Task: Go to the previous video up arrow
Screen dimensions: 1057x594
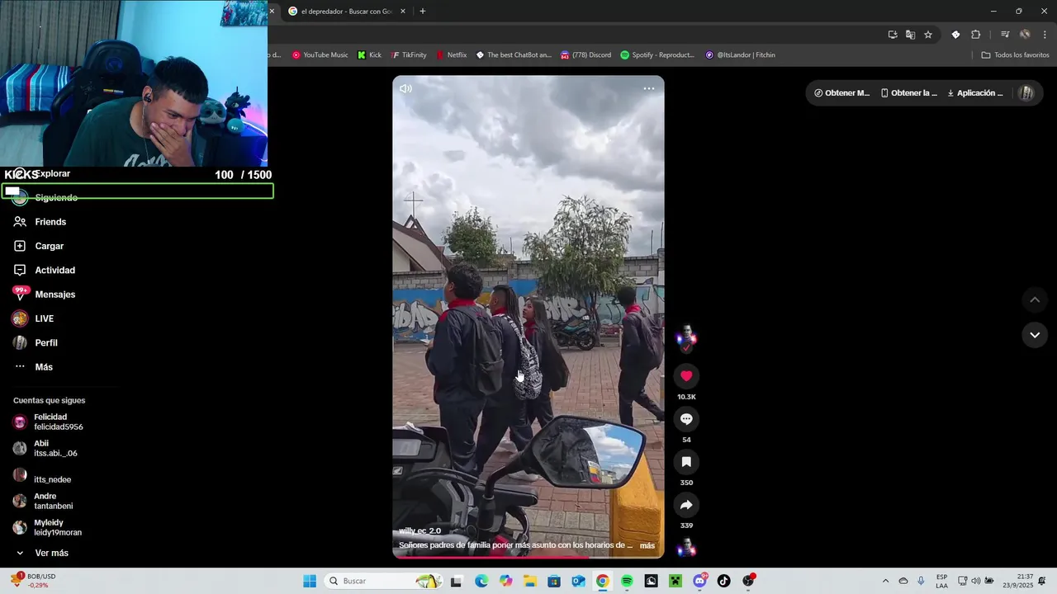Action: (x=1035, y=299)
